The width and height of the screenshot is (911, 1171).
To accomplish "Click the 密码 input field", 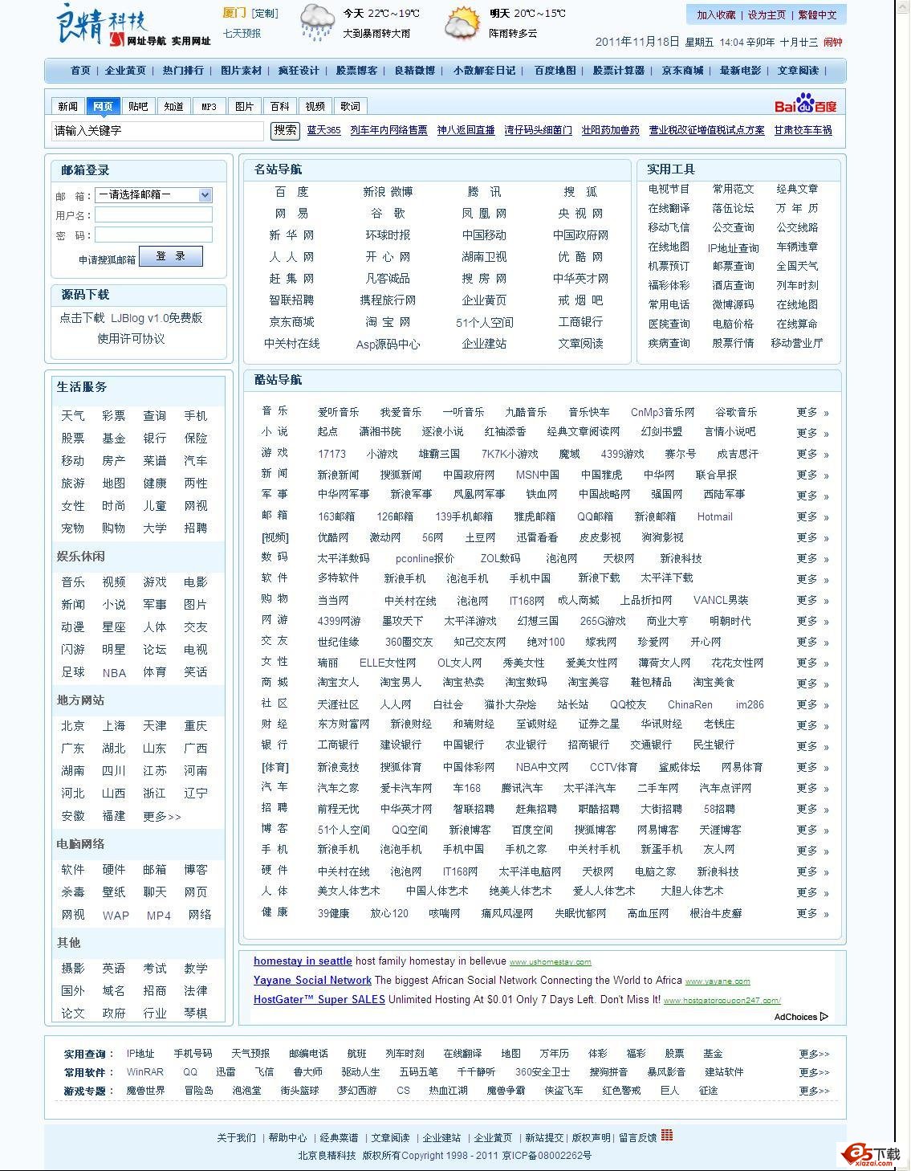I will (x=153, y=235).
